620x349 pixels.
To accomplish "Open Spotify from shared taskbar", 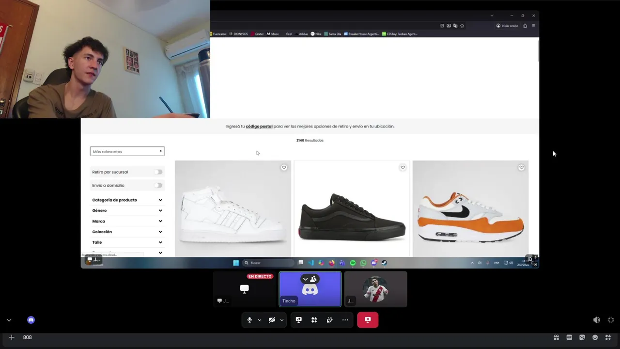I will pos(353,263).
